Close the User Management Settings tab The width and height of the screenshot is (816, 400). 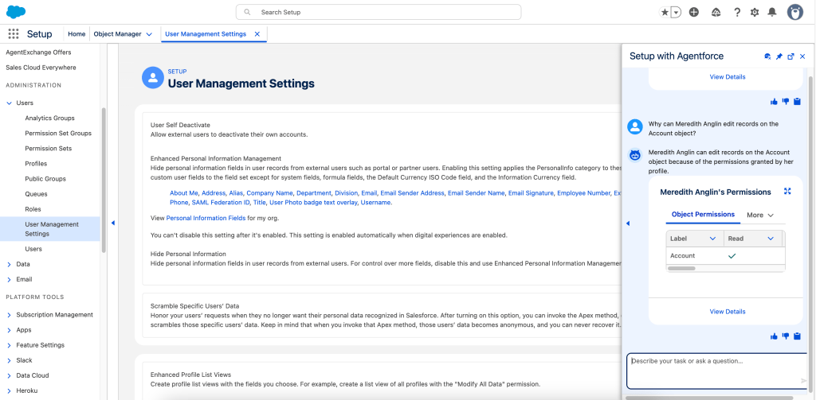(257, 33)
